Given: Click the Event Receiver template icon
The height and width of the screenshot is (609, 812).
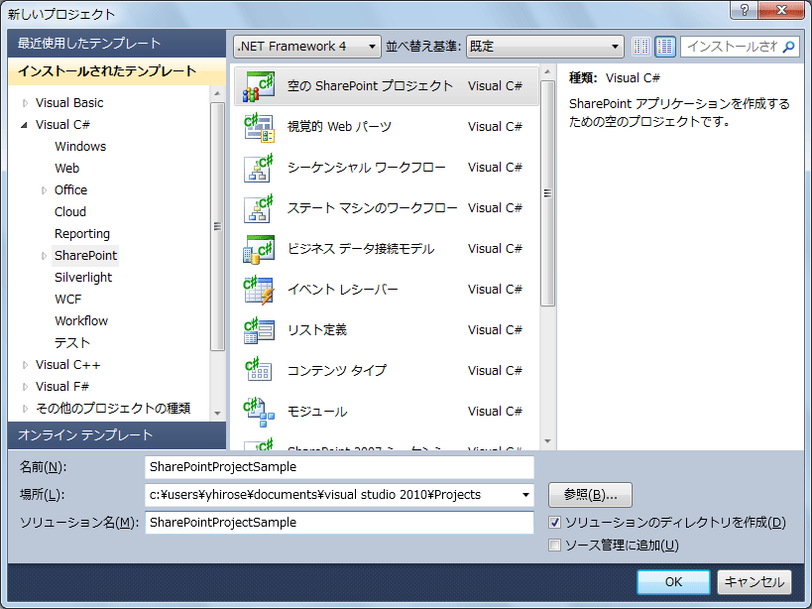Looking at the screenshot, I should coord(259,290).
